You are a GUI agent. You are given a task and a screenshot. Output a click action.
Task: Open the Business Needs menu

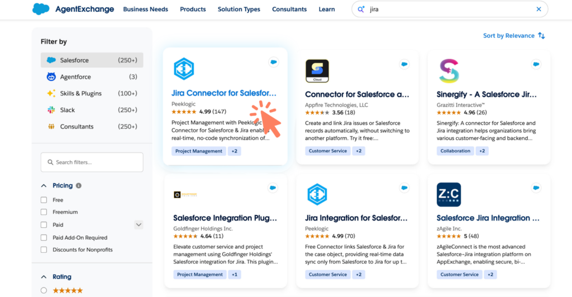(x=146, y=9)
